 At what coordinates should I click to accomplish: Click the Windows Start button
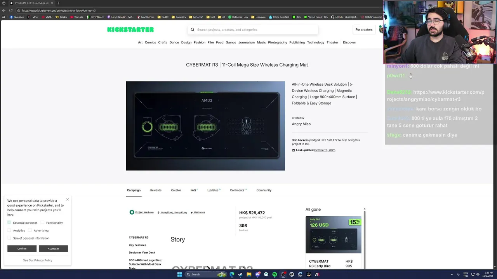pos(179,274)
